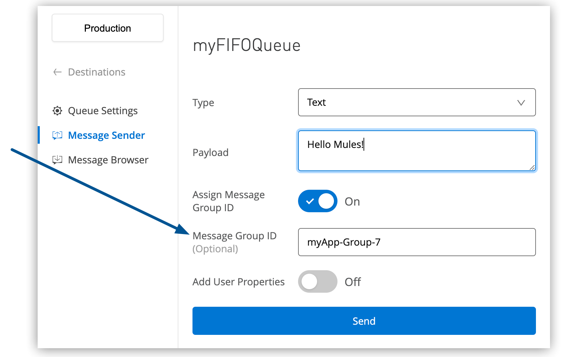Image resolution: width=575 pixels, height=357 pixels.
Task: Turn off the message group assignment switch
Action: coord(317,201)
